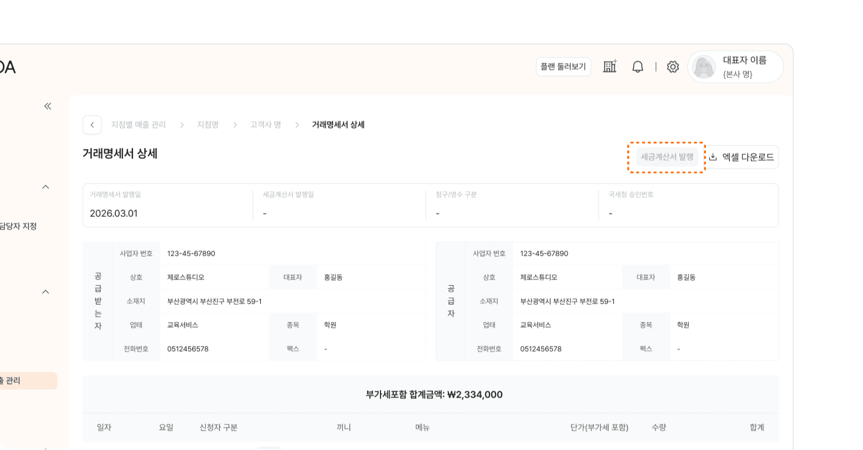Screen dimensions: 863x450
Task: Click the page title 거래명세서 상세
Action: pos(120,154)
